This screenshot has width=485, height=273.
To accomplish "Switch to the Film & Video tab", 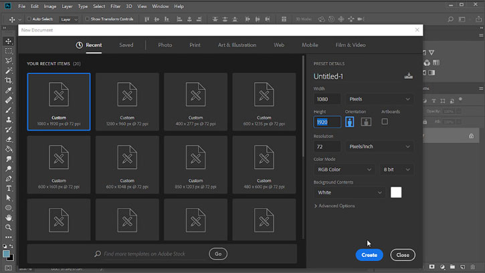I will coord(351,45).
